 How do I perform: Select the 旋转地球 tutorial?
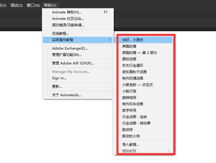(143, 98)
